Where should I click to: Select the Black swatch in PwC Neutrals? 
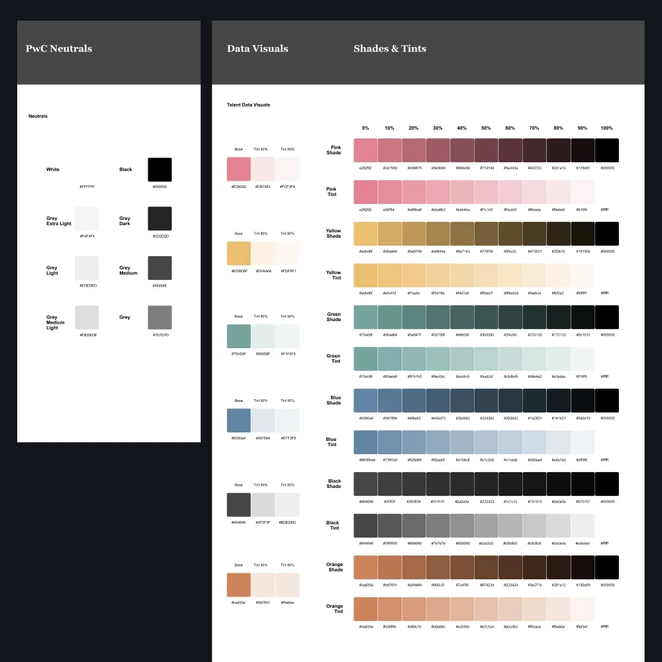coord(160,169)
